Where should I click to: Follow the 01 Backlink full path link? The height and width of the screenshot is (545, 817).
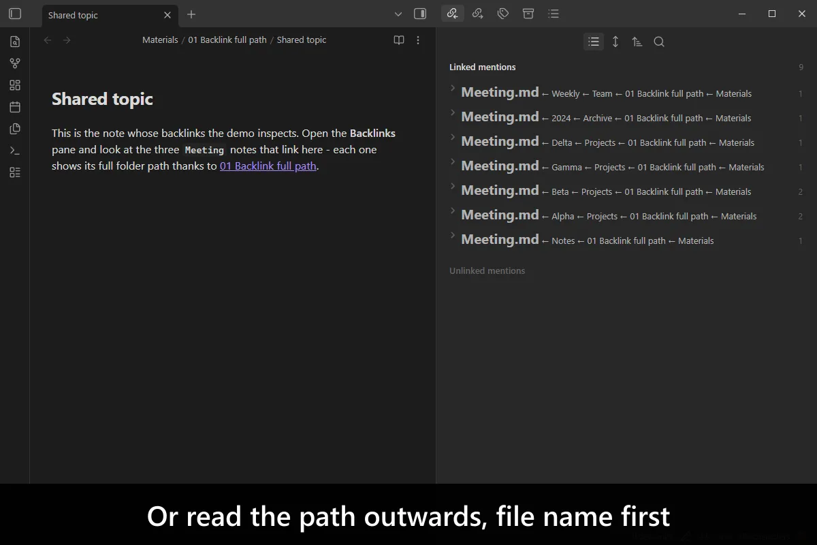click(x=268, y=166)
